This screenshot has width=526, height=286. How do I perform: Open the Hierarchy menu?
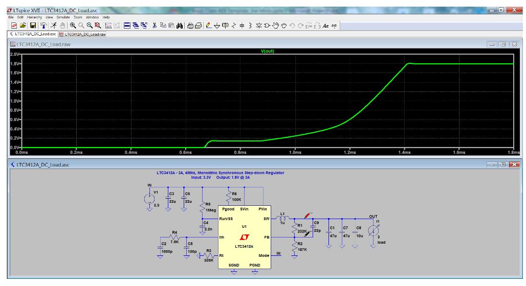coord(34,17)
